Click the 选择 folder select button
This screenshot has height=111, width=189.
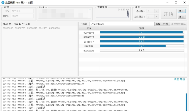(x=158, y=24)
